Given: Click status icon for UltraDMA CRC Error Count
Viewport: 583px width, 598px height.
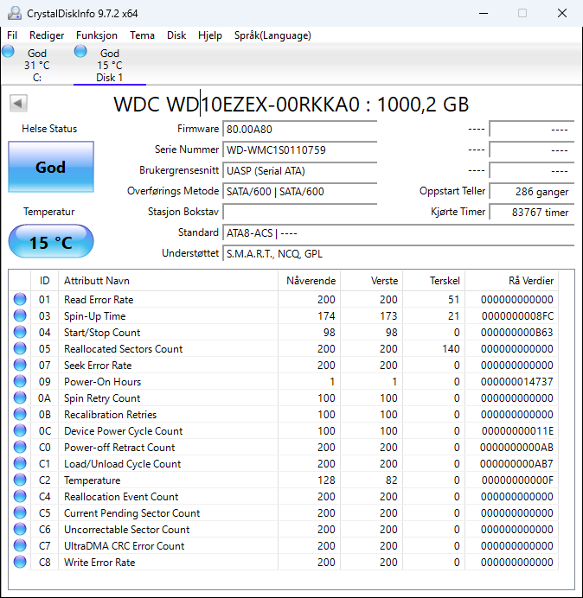Looking at the screenshot, I should pyautogui.click(x=20, y=545).
